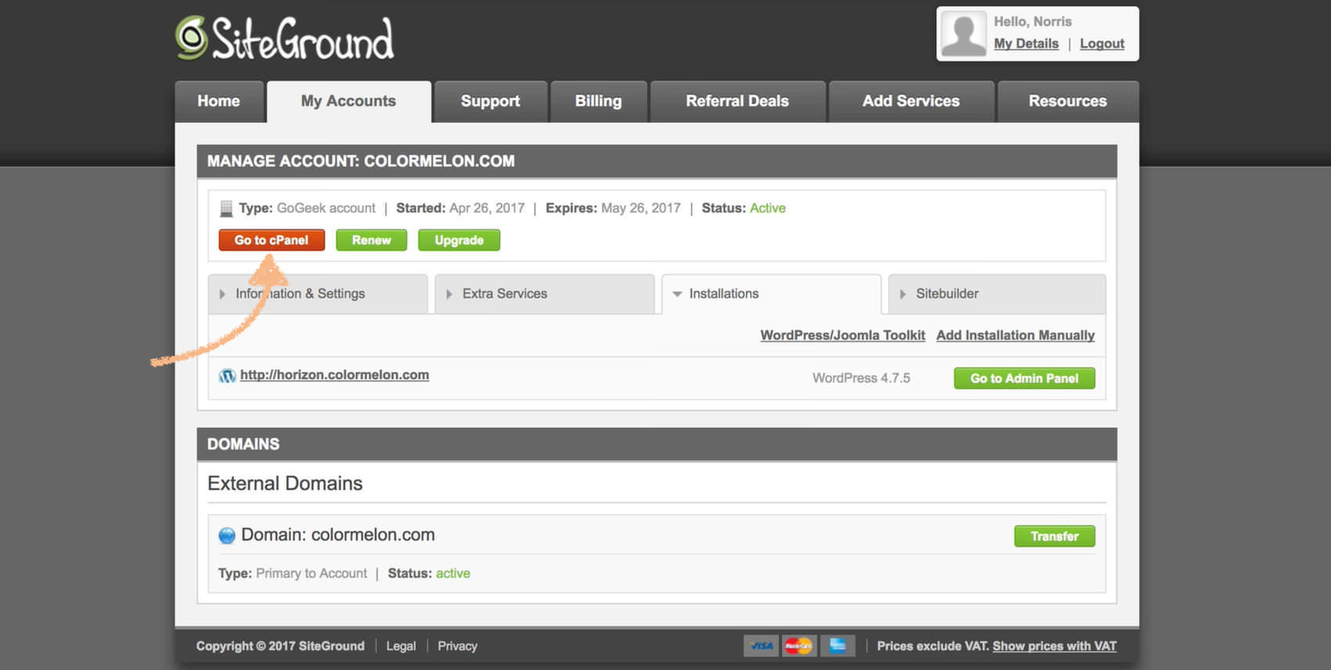Screen dimensions: 1331x670
Task: Click the 'Primary to Account' type text
Action: coord(311,574)
